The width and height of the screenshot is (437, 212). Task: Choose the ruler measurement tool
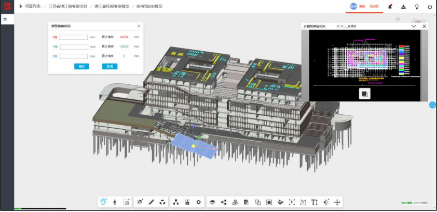click(152, 202)
